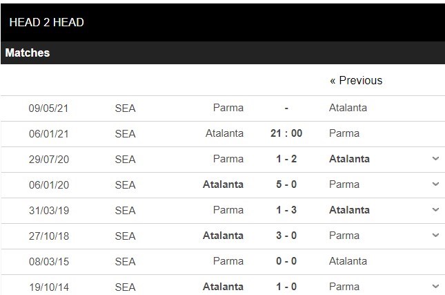Expand the 31/03/19 Parma 1-3 Atalanta details
This screenshot has height=295, width=445.
(435, 210)
